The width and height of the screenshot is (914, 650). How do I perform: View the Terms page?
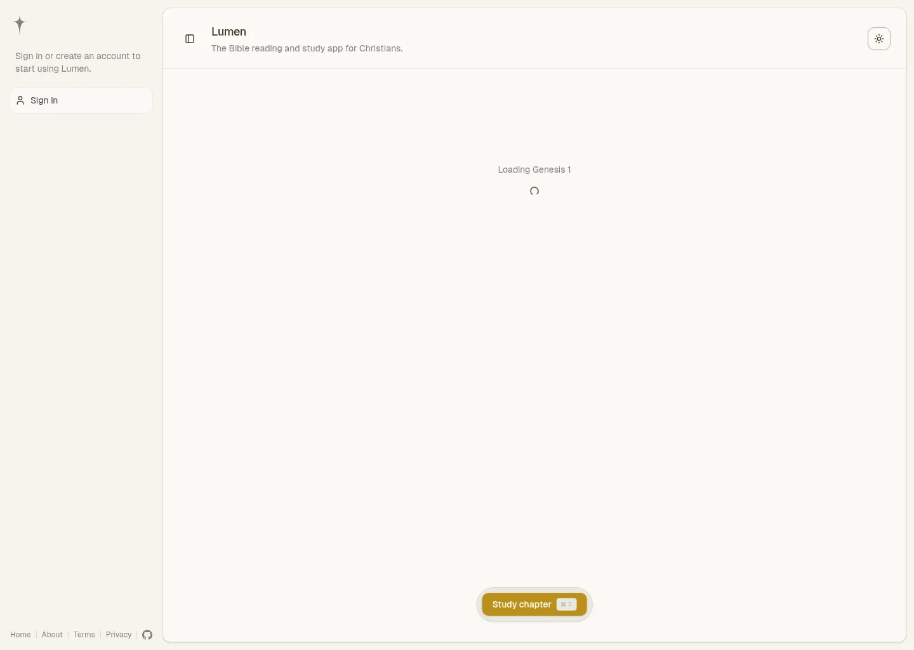click(x=84, y=635)
